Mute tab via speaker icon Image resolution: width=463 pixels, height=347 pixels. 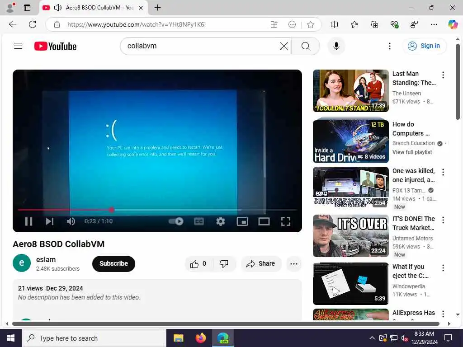[x=57, y=8]
